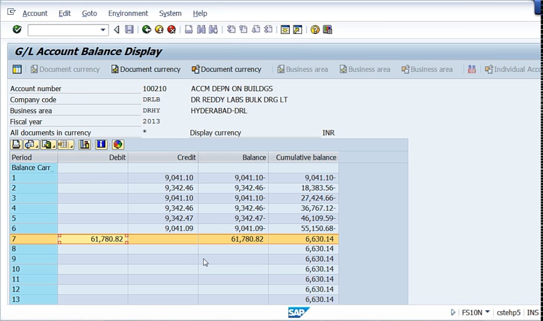Screen dimensions: 543x321
Task: Click the blue Information icon above the table
Action: click(101, 144)
